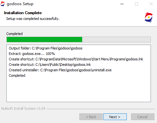Select the Desktop shortcut log line
Viewport: 157px width, 123px height.
50,65
